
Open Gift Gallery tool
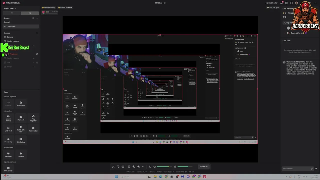21,140
